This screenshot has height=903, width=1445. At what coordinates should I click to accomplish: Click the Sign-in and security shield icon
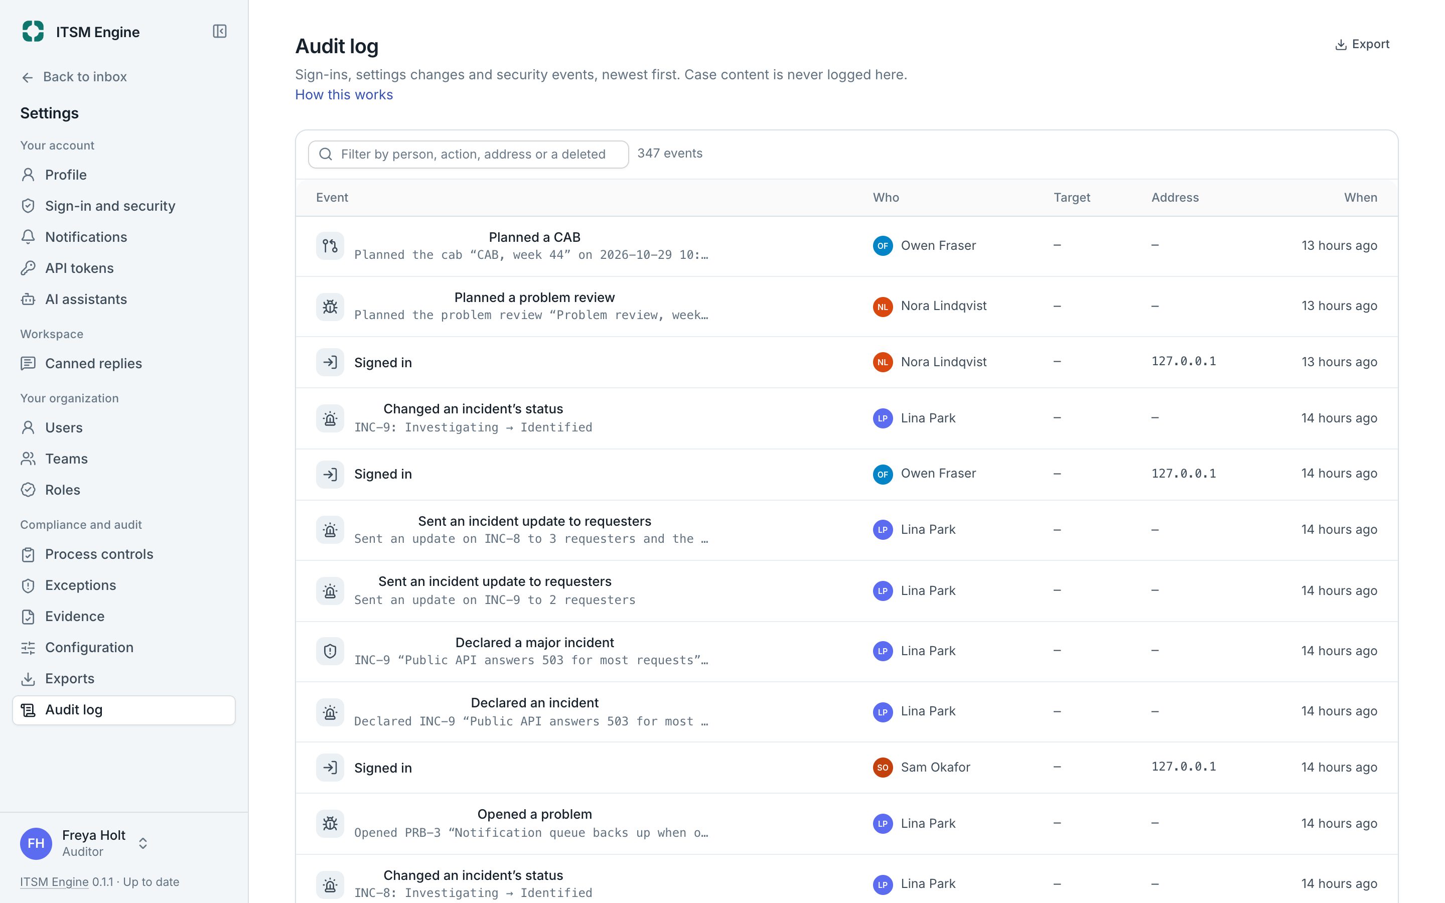pos(28,206)
